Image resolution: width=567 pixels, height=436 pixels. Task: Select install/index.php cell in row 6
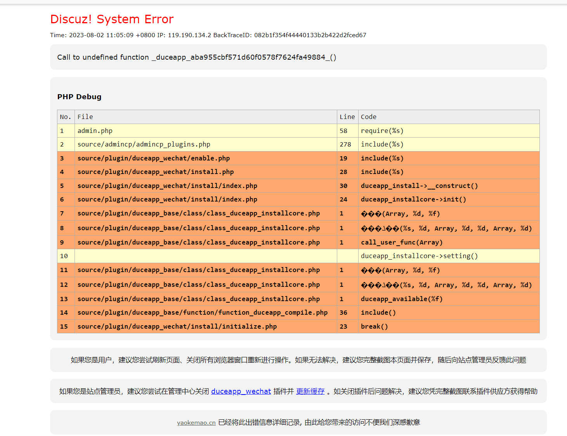tap(206, 199)
